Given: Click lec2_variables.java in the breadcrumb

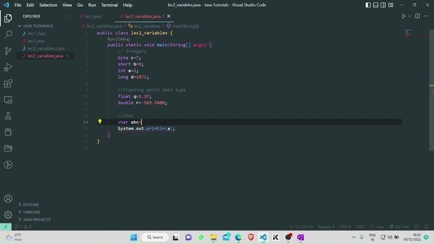Looking at the screenshot, I should coord(104,26).
